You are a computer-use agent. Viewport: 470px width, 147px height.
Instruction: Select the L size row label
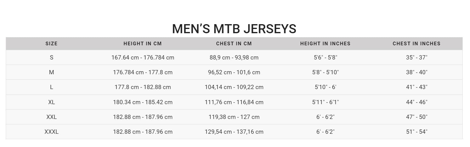[51, 87]
